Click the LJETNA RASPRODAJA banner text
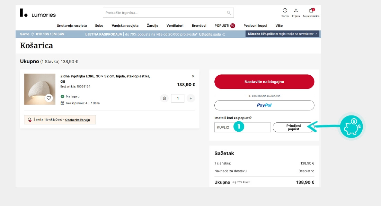This screenshot has width=381, height=206. 104,35
